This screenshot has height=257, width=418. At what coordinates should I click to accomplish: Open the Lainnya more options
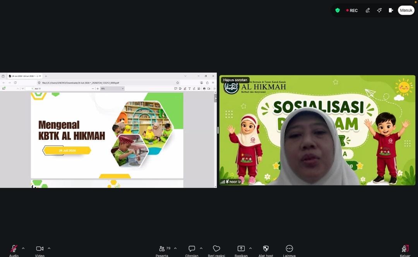289,250
